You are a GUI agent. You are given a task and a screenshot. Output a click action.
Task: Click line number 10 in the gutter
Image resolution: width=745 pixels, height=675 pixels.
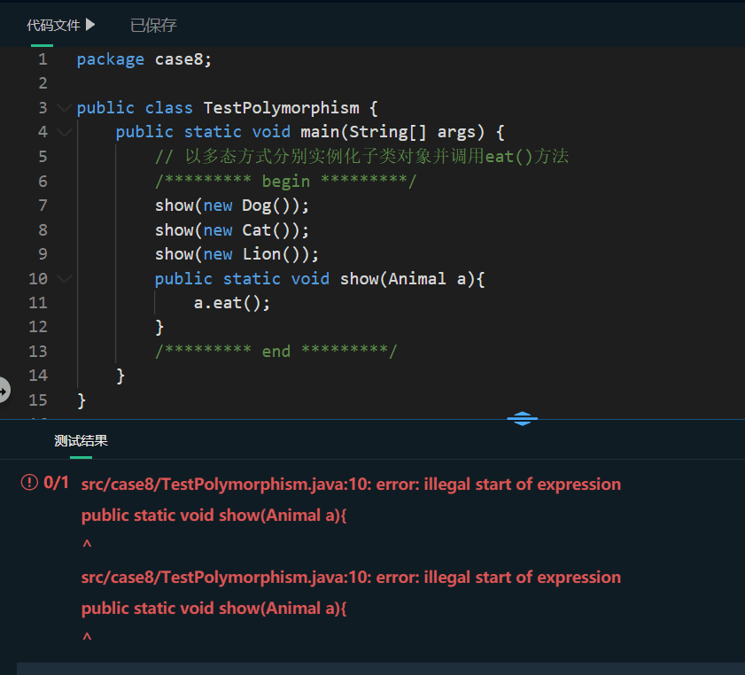38,279
